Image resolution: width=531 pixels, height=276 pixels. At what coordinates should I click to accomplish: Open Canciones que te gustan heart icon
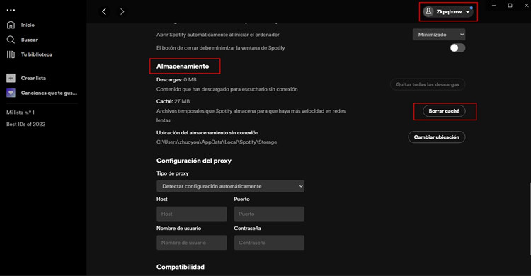(x=11, y=93)
